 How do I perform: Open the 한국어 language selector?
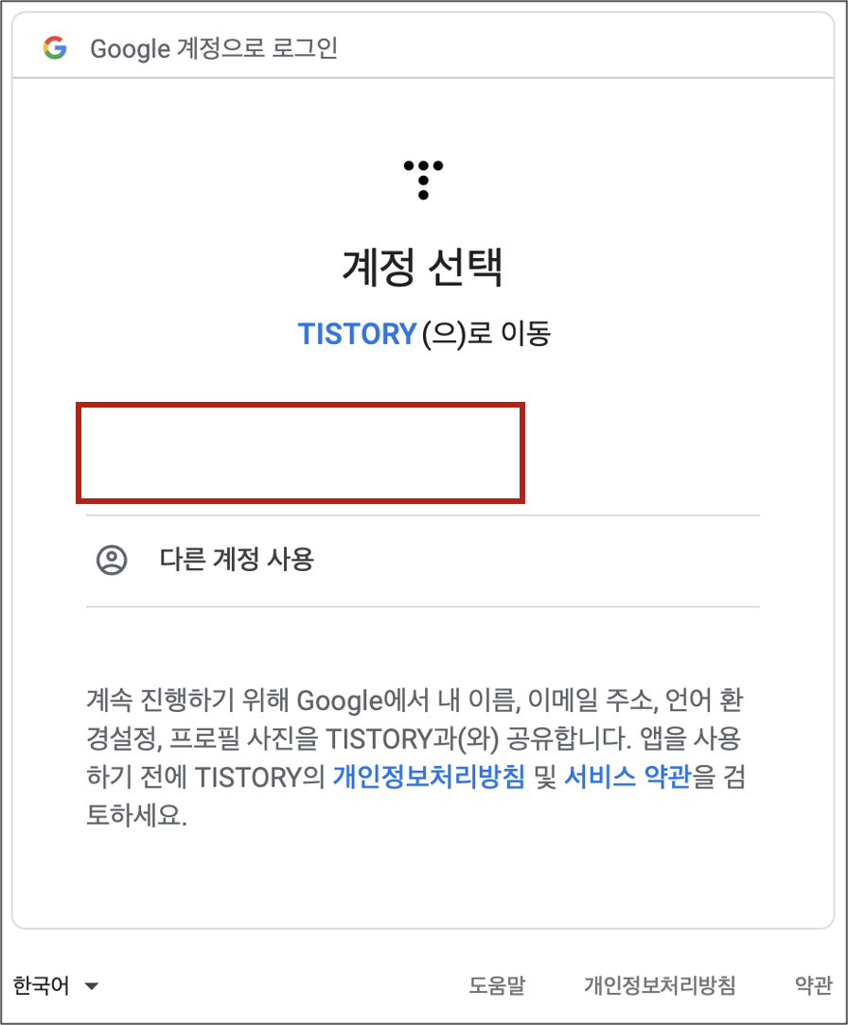pyautogui.click(x=56, y=985)
